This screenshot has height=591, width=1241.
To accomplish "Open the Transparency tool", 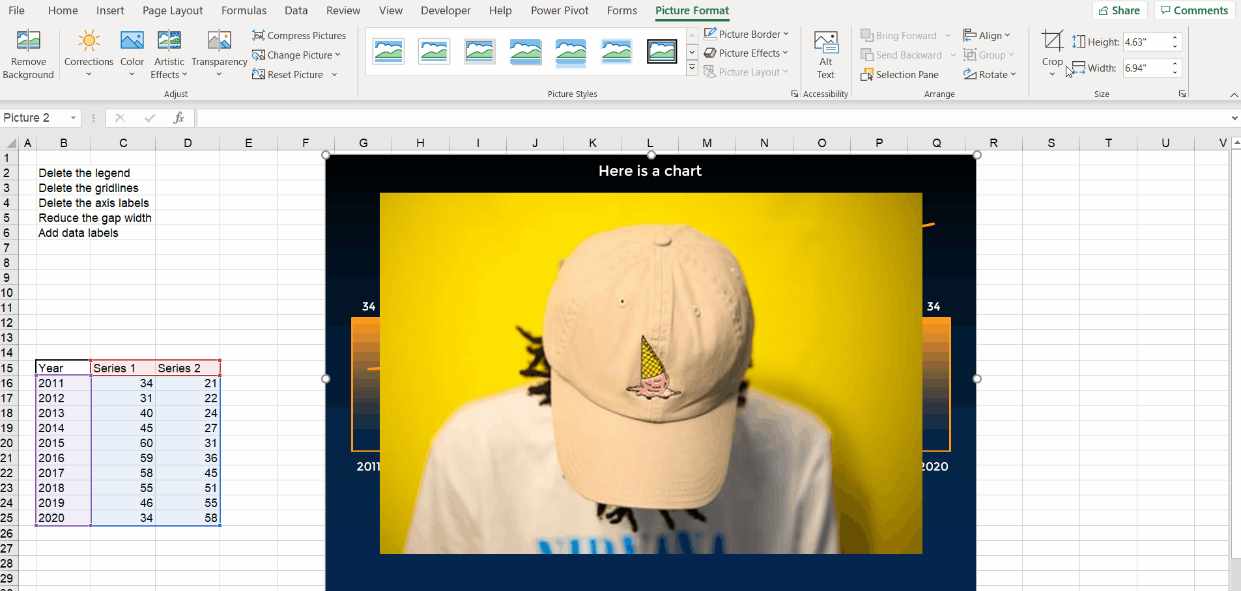I will click(x=219, y=52).
